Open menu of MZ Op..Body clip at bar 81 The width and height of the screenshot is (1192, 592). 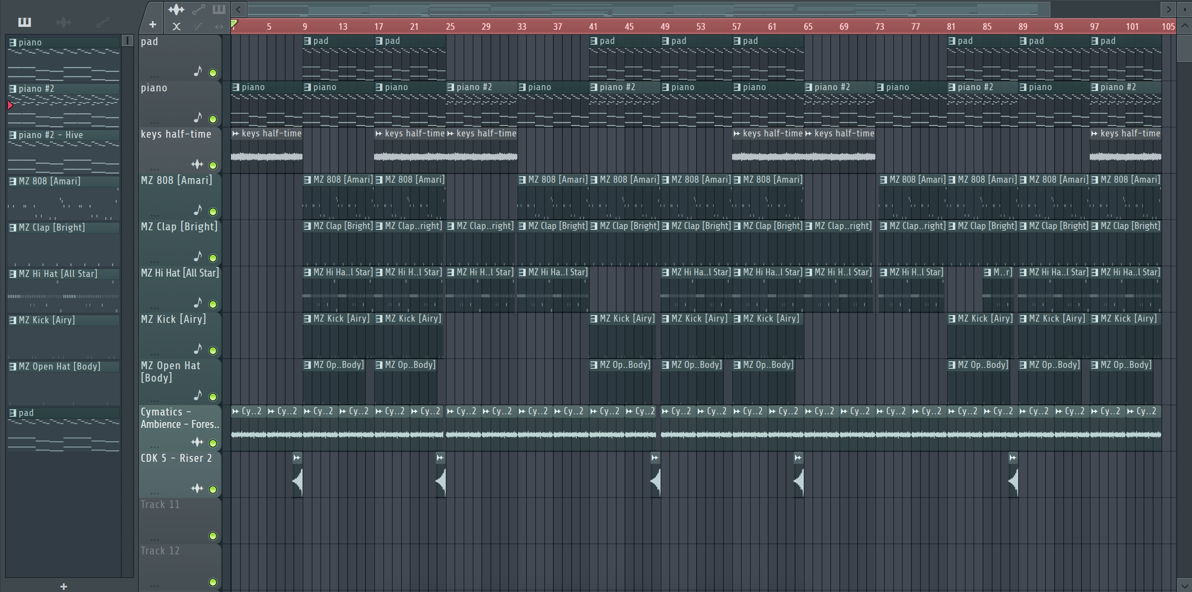click(x=952, y=365)
